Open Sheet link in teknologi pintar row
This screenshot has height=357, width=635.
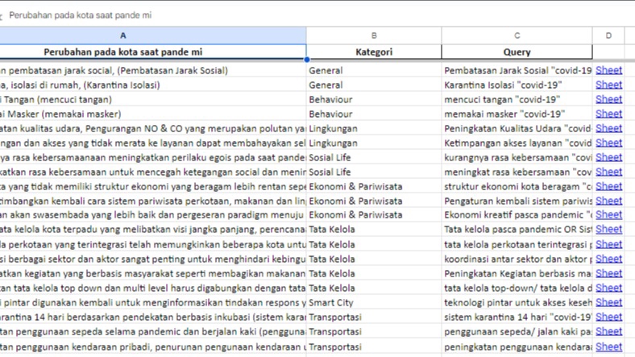(608, 302)
